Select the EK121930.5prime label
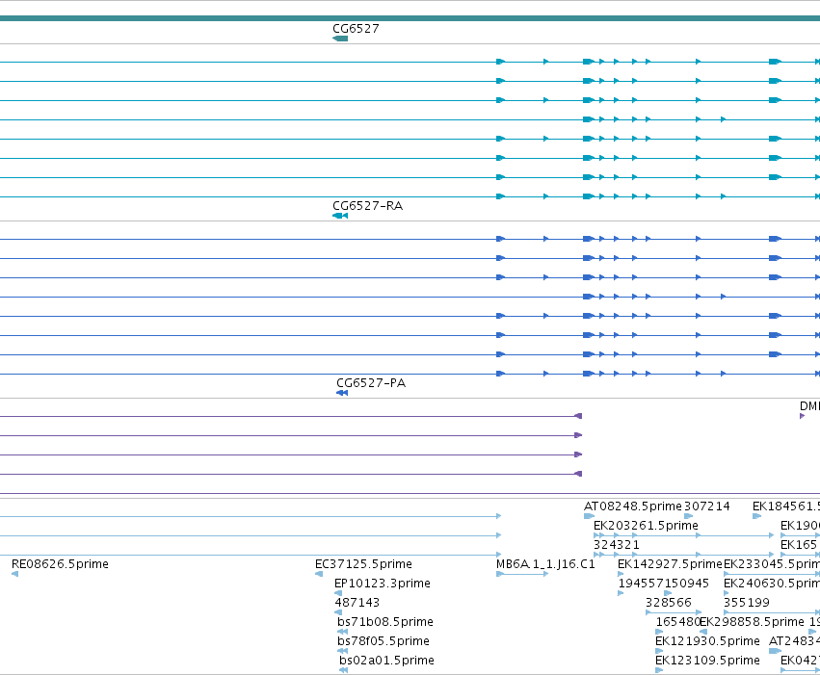Screen dimensions: 820x675 click(x=707, y=641)
